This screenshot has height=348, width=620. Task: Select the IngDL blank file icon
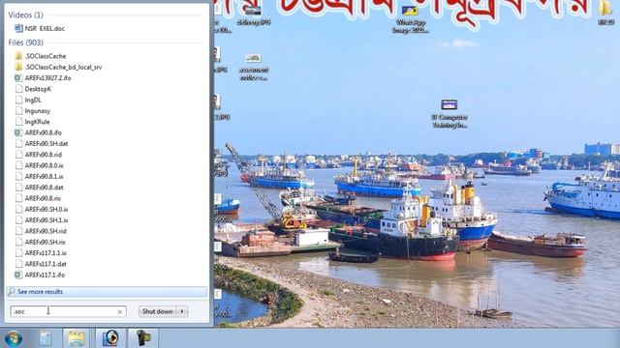coord(18,100)
